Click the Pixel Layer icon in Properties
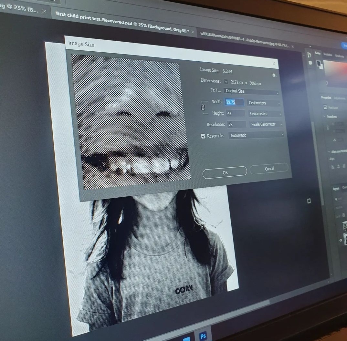This screenshot has height=341, width=347. pos(325,107)
